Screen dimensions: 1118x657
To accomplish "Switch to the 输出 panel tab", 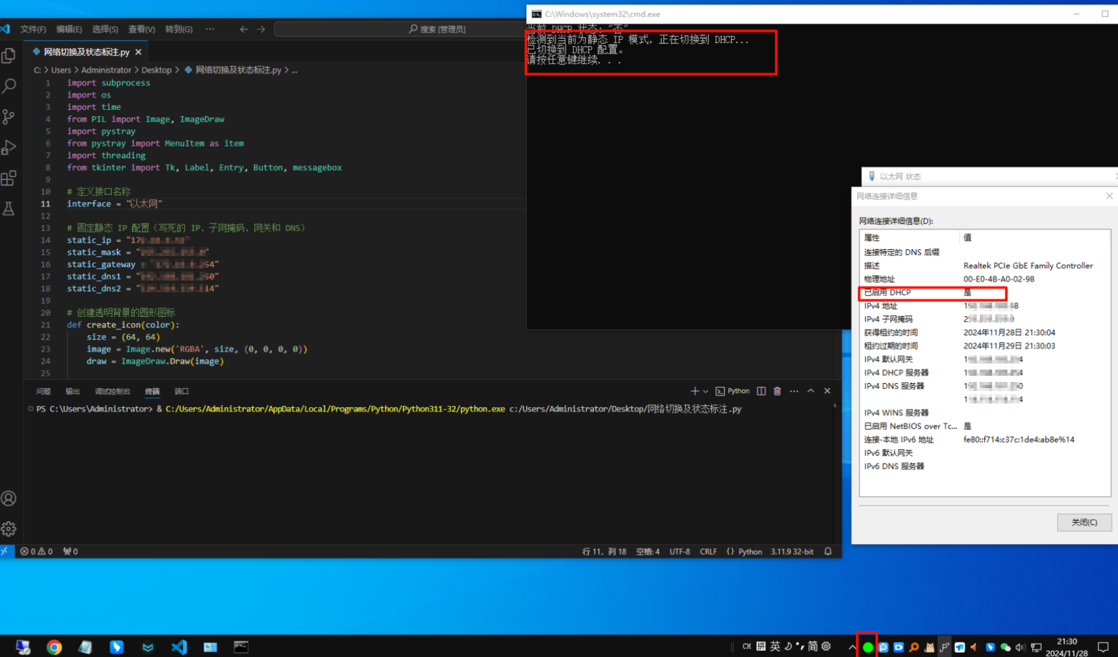I will coord(72,391).
